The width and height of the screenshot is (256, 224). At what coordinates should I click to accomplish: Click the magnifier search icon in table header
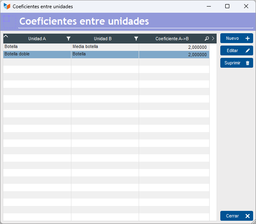tap(207, 39)
